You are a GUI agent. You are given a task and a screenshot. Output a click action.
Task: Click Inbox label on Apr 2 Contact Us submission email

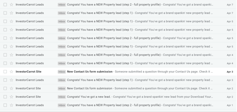click(62, 88)
